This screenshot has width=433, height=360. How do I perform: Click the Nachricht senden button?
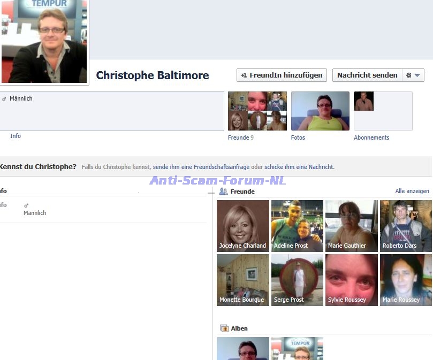pyautogui.click(x=367, y=75)
